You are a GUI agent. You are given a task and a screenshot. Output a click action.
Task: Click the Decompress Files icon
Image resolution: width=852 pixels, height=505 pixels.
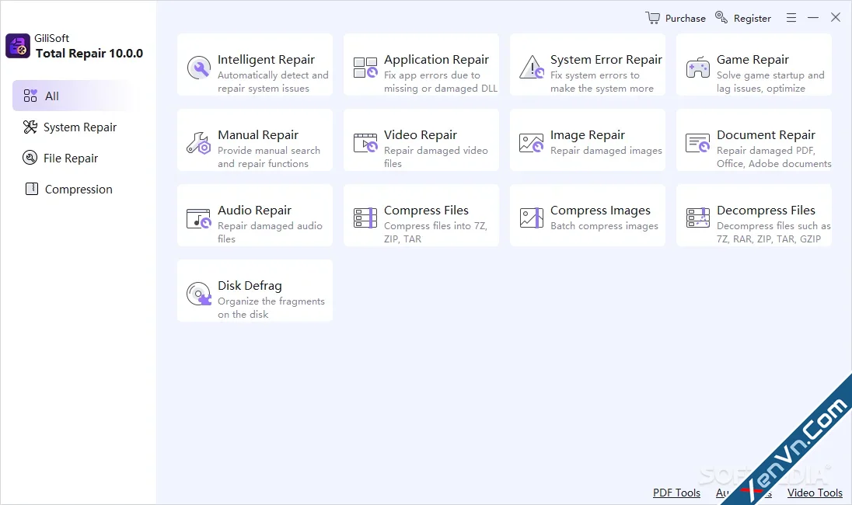[x=697, y=218]
